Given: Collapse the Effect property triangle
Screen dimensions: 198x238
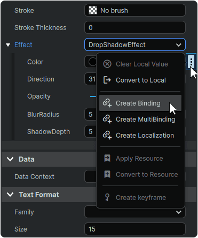Looking at the screenshot, I should 8,45.
